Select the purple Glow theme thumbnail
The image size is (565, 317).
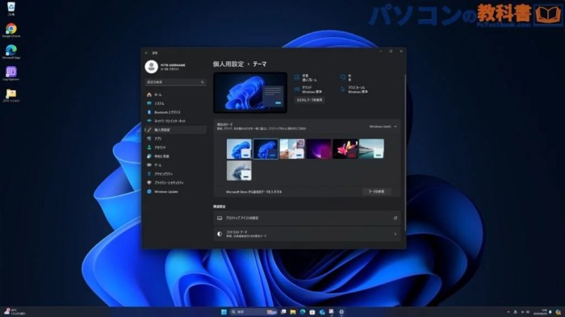[x=319, y=148]
